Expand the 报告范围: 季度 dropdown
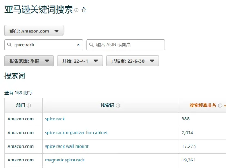226x168 pixels. [29, 61]
